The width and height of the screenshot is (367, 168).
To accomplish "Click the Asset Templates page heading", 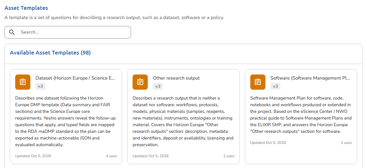I will click(26, 8).
